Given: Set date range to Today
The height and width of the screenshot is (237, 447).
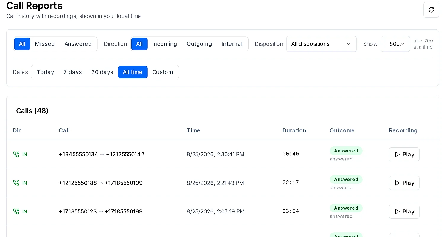Looking at the screenshot, I should [x=45, y=72].
